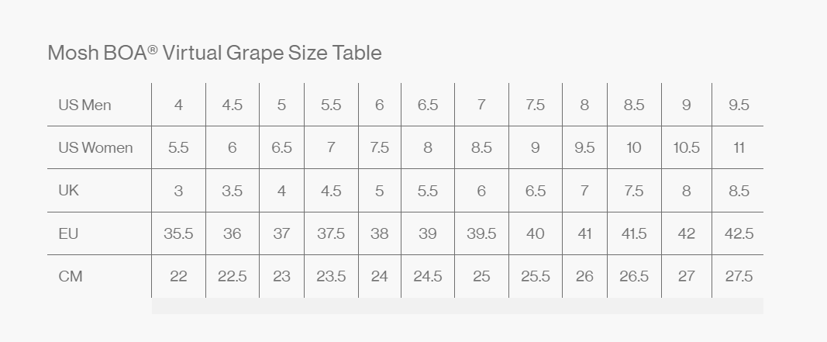
Task: Click the US Women row header
Action: [99, 147]
